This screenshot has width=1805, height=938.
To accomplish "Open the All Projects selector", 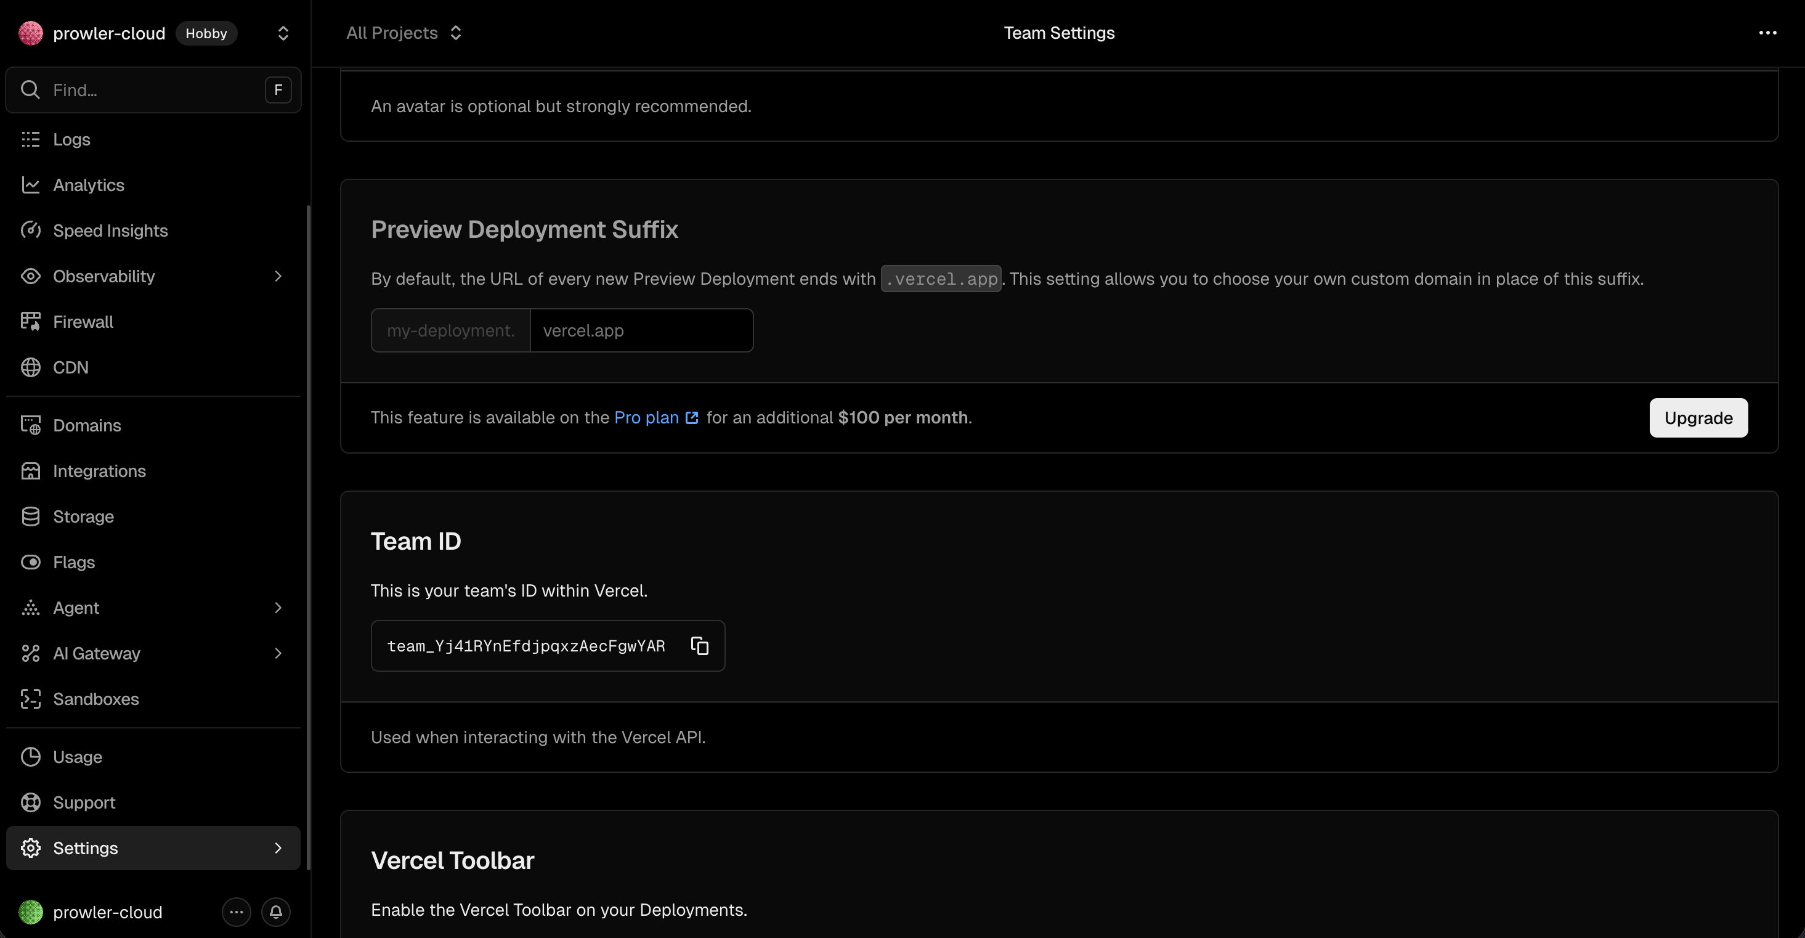I will (404, 33).
